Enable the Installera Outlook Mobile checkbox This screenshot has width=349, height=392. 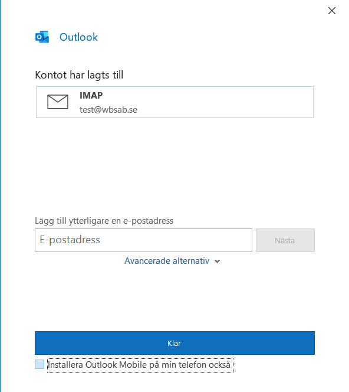[x=39, y=364]
